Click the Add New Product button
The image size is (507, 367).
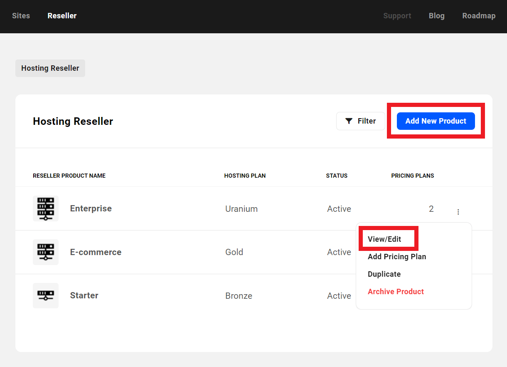436,121
